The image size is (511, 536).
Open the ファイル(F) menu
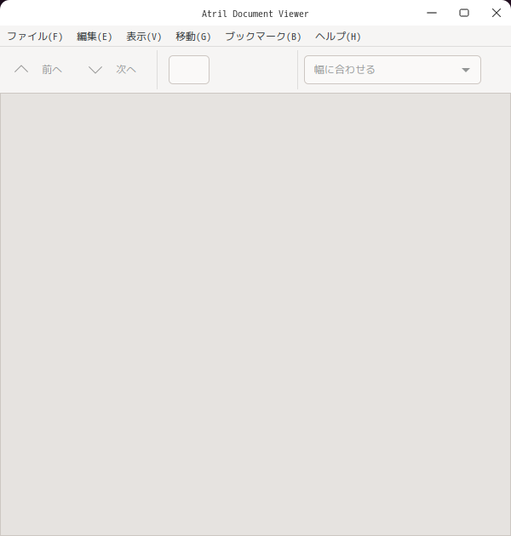[35, 37]
